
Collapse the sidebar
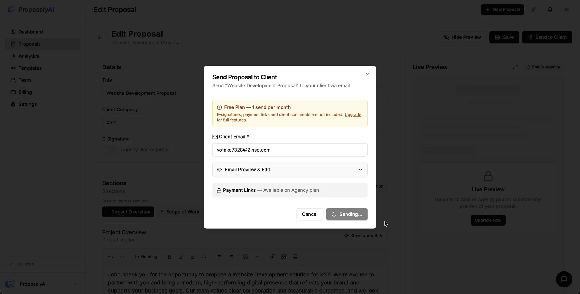22,264
